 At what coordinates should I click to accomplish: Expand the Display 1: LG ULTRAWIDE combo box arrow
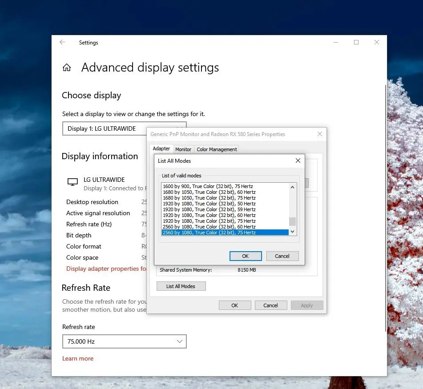pyautogui.click(x=180, y=128)
